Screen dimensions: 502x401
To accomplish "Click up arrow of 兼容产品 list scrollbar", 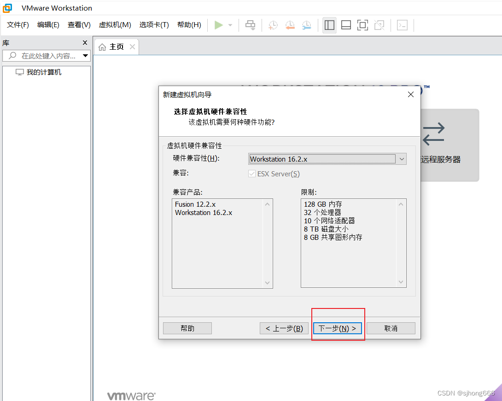I will point(267,204).
